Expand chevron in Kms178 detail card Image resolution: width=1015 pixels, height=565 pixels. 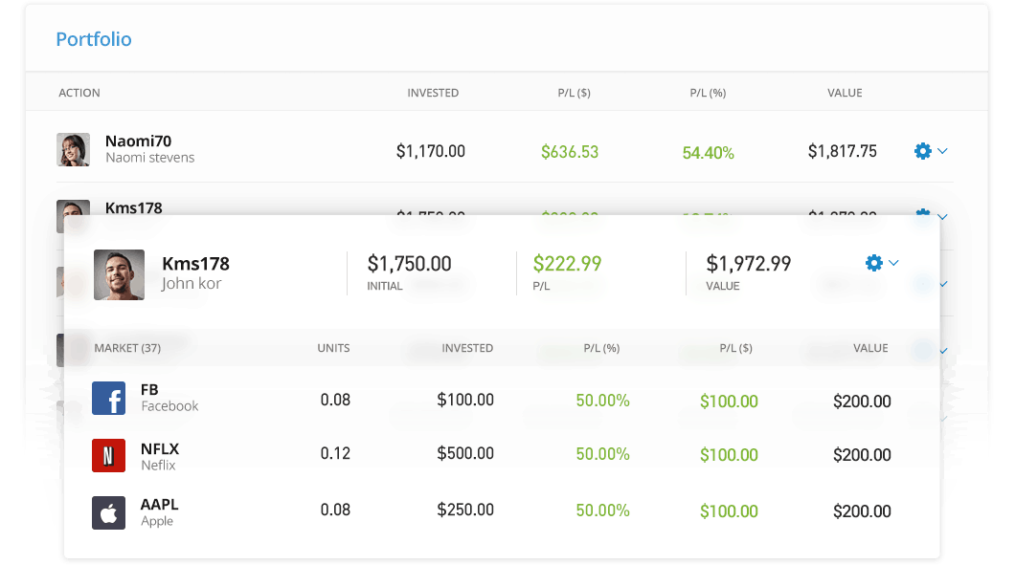[x=894, y=263]
